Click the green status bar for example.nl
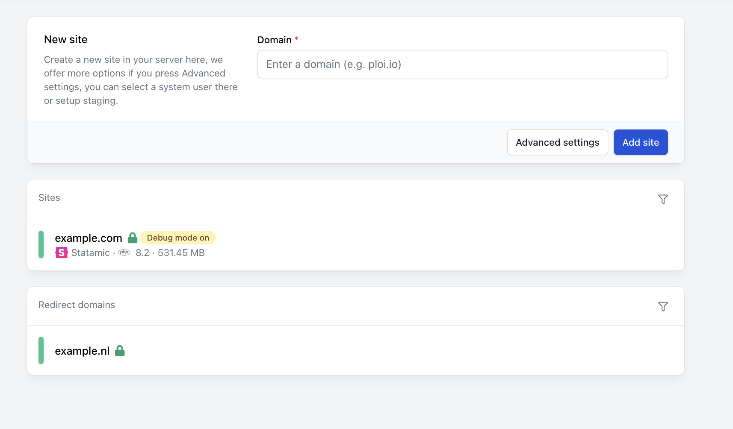Viewport: 733px width, 429px height. (41, 350)
